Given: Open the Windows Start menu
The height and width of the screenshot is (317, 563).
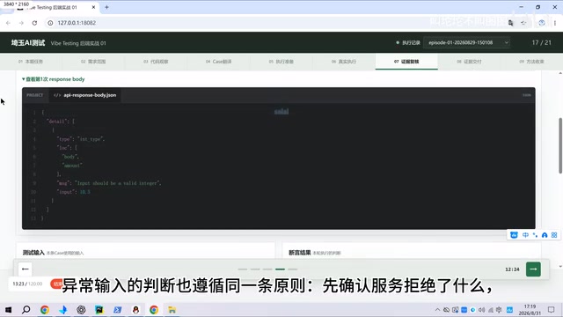Looking at the screenshot, I should coord(8,309).
